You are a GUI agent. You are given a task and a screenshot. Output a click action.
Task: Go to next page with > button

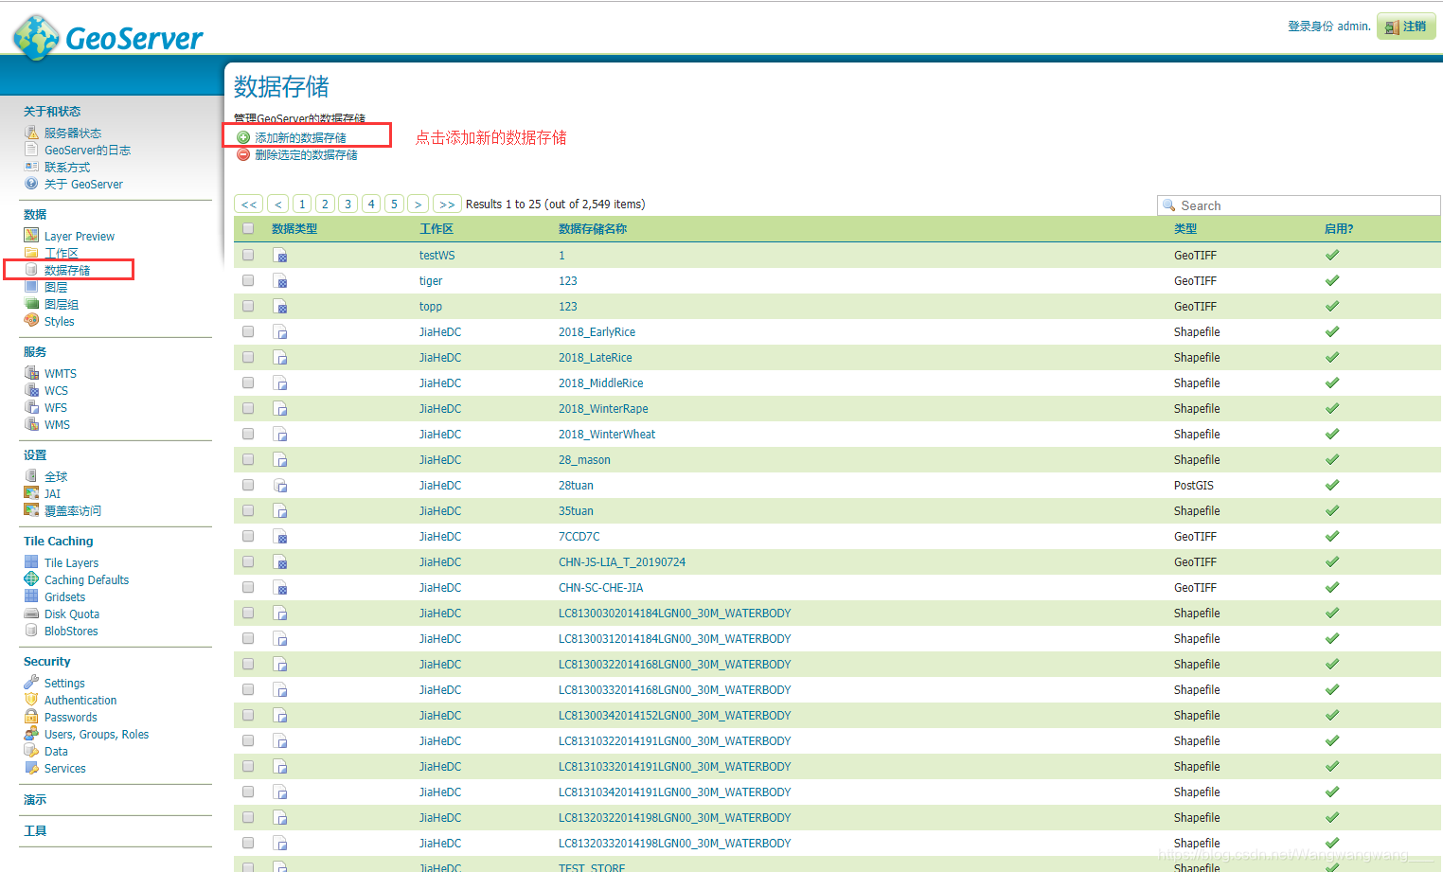click(x=418, y=204)
